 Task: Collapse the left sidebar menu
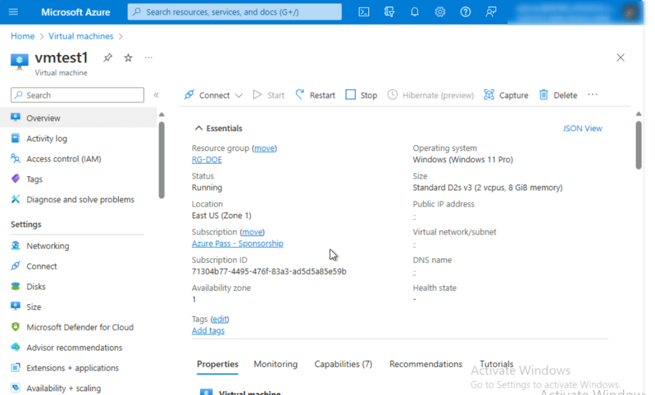point(156,95)
